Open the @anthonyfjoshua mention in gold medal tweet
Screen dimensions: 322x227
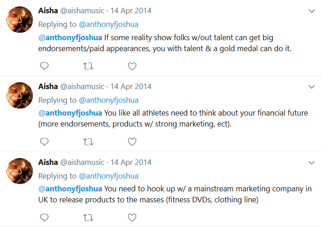pyautogui.click(x=70, y=37)
